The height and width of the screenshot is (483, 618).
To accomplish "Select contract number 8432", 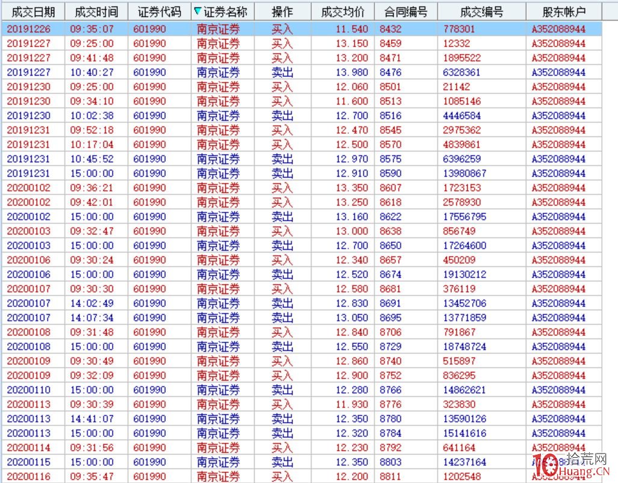I will click(x=391, y=29).
